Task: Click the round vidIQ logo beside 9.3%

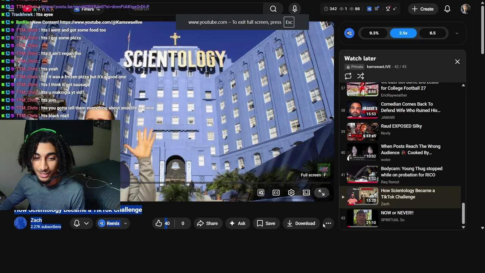Action: click(349, 33)
